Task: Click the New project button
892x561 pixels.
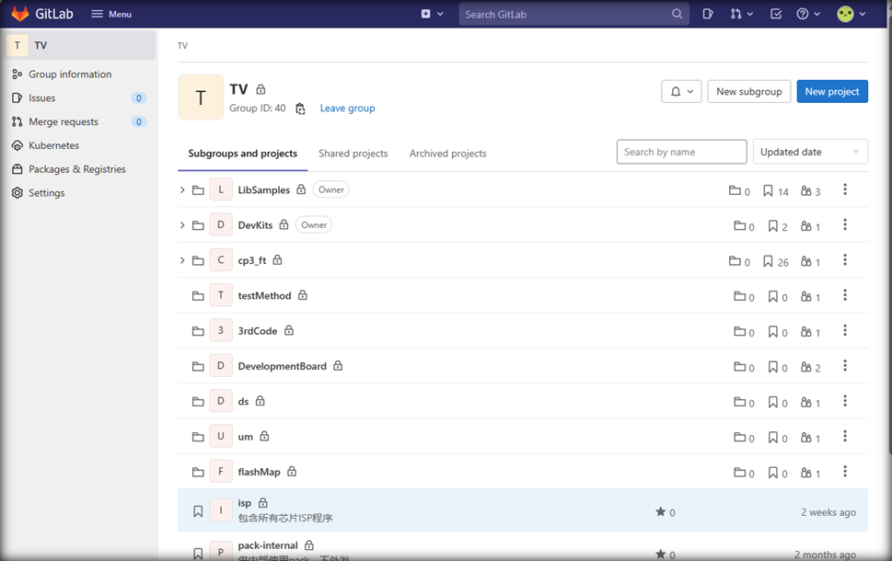Action: point(831,91)
